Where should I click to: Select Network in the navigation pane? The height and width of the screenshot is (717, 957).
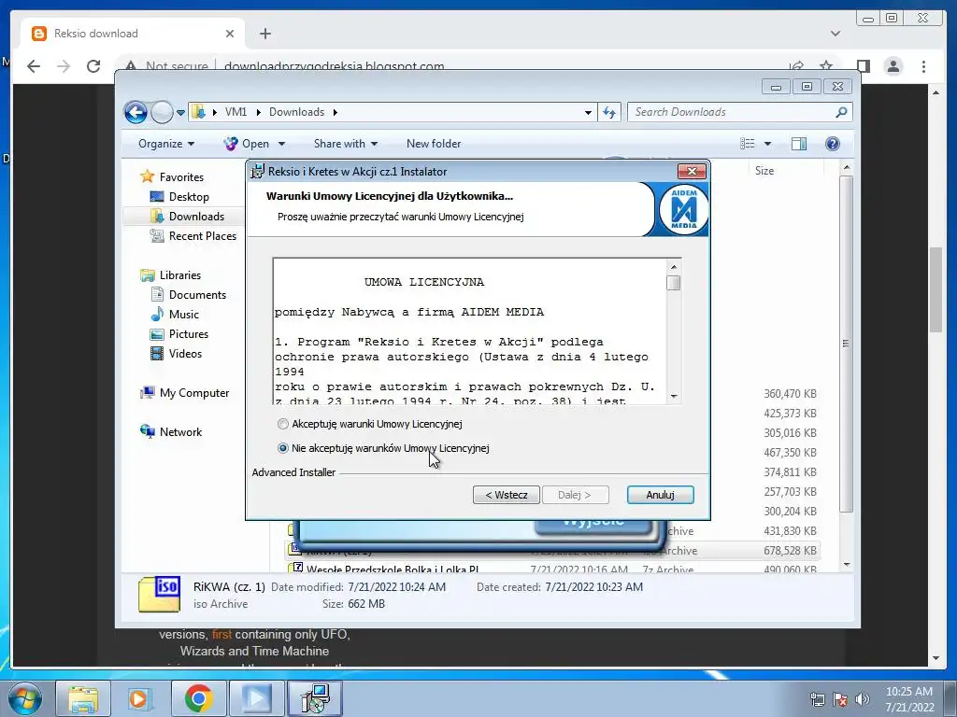coord(180,431)
